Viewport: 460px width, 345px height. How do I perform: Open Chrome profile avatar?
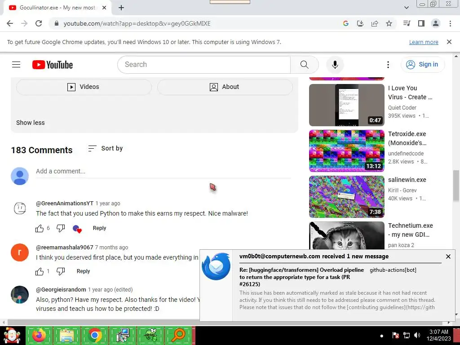[436, 23]
